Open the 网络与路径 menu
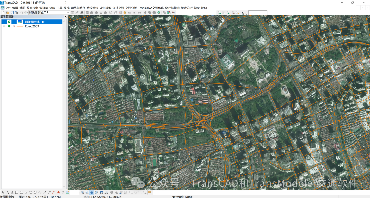The width and height of the screenshot is (370, 198). 78,8
